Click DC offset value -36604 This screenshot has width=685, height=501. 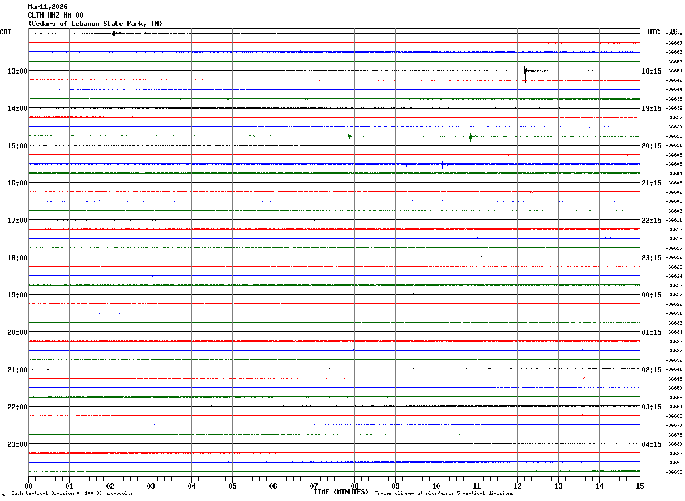(x=674, y=174)
